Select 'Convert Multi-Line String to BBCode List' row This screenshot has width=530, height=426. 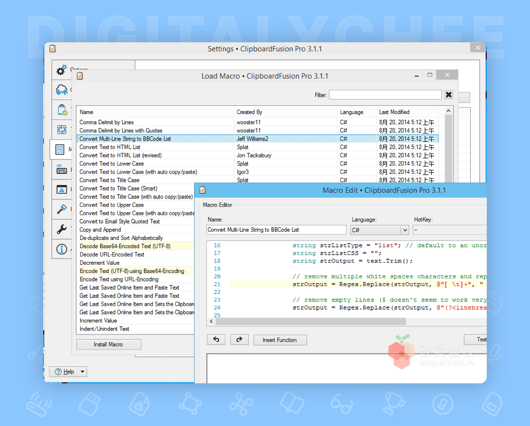tap(258, 139)
